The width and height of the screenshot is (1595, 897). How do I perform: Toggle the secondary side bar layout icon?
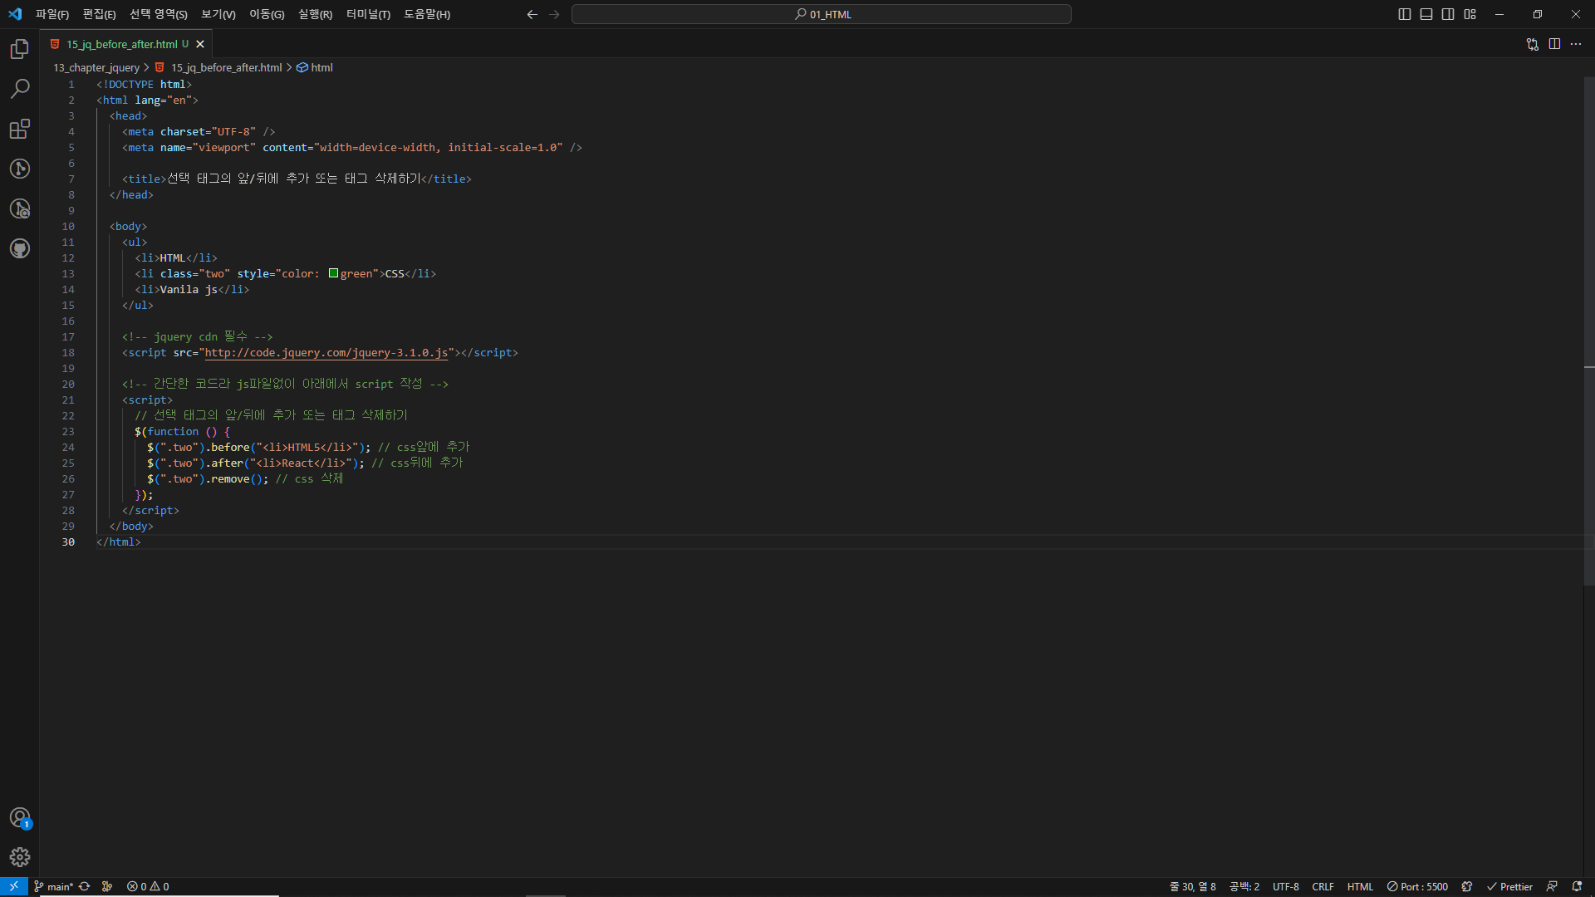pyautogui.click(x=1448, y=14)
